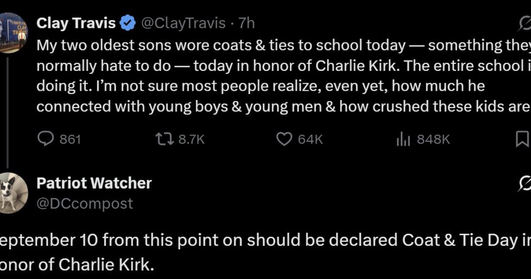
Task: Open the 7h timestamp permalink
Action: 246,23
